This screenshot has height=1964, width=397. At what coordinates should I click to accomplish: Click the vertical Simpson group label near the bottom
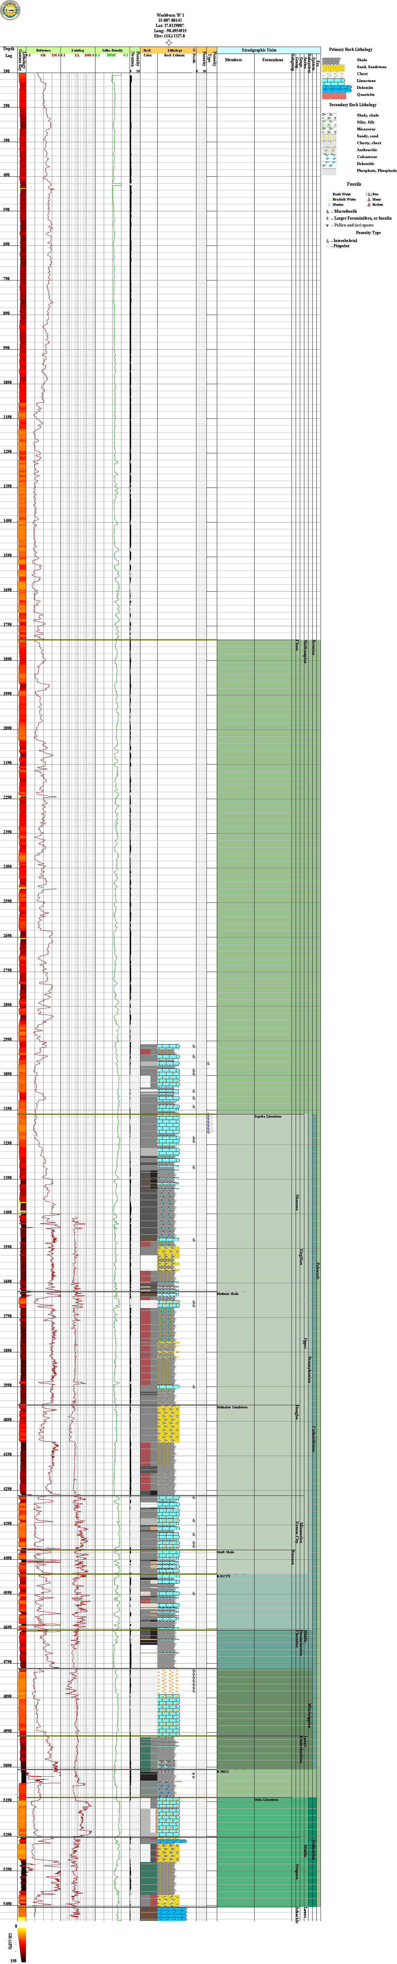(296, 1871)
